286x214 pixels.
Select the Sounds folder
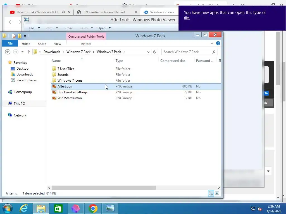[63, 75]
